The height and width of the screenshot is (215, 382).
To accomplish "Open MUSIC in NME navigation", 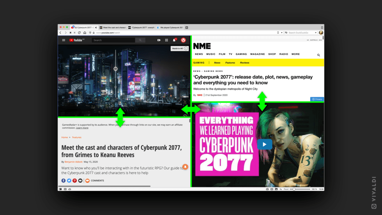I will 211,54.
